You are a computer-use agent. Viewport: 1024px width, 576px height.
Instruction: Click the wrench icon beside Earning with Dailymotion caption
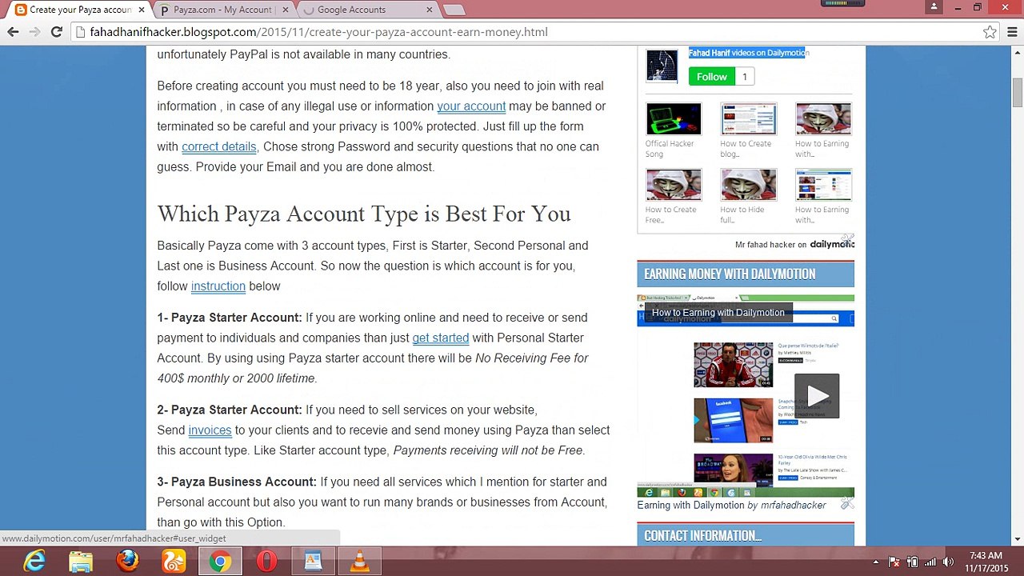click(847, 504)
